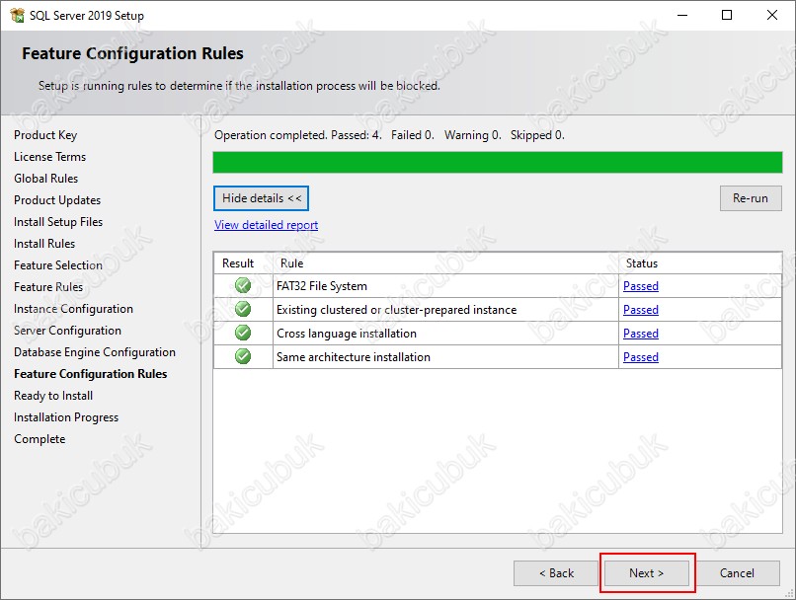Collapse rule list with Hide details button

(x=261, y=198)
